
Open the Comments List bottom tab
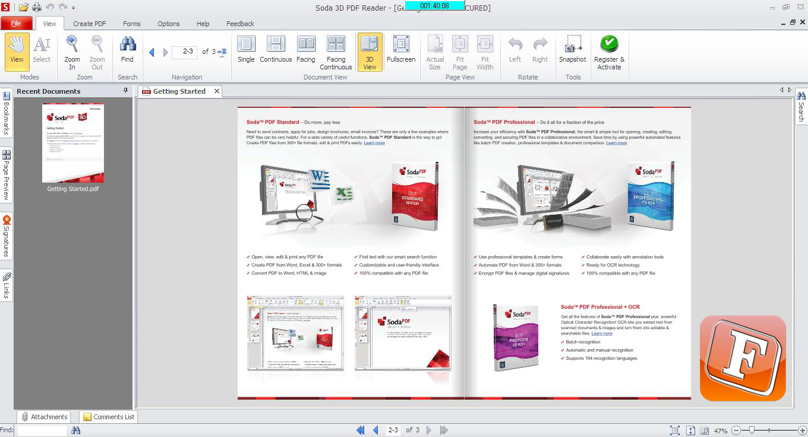click(108, 417)
